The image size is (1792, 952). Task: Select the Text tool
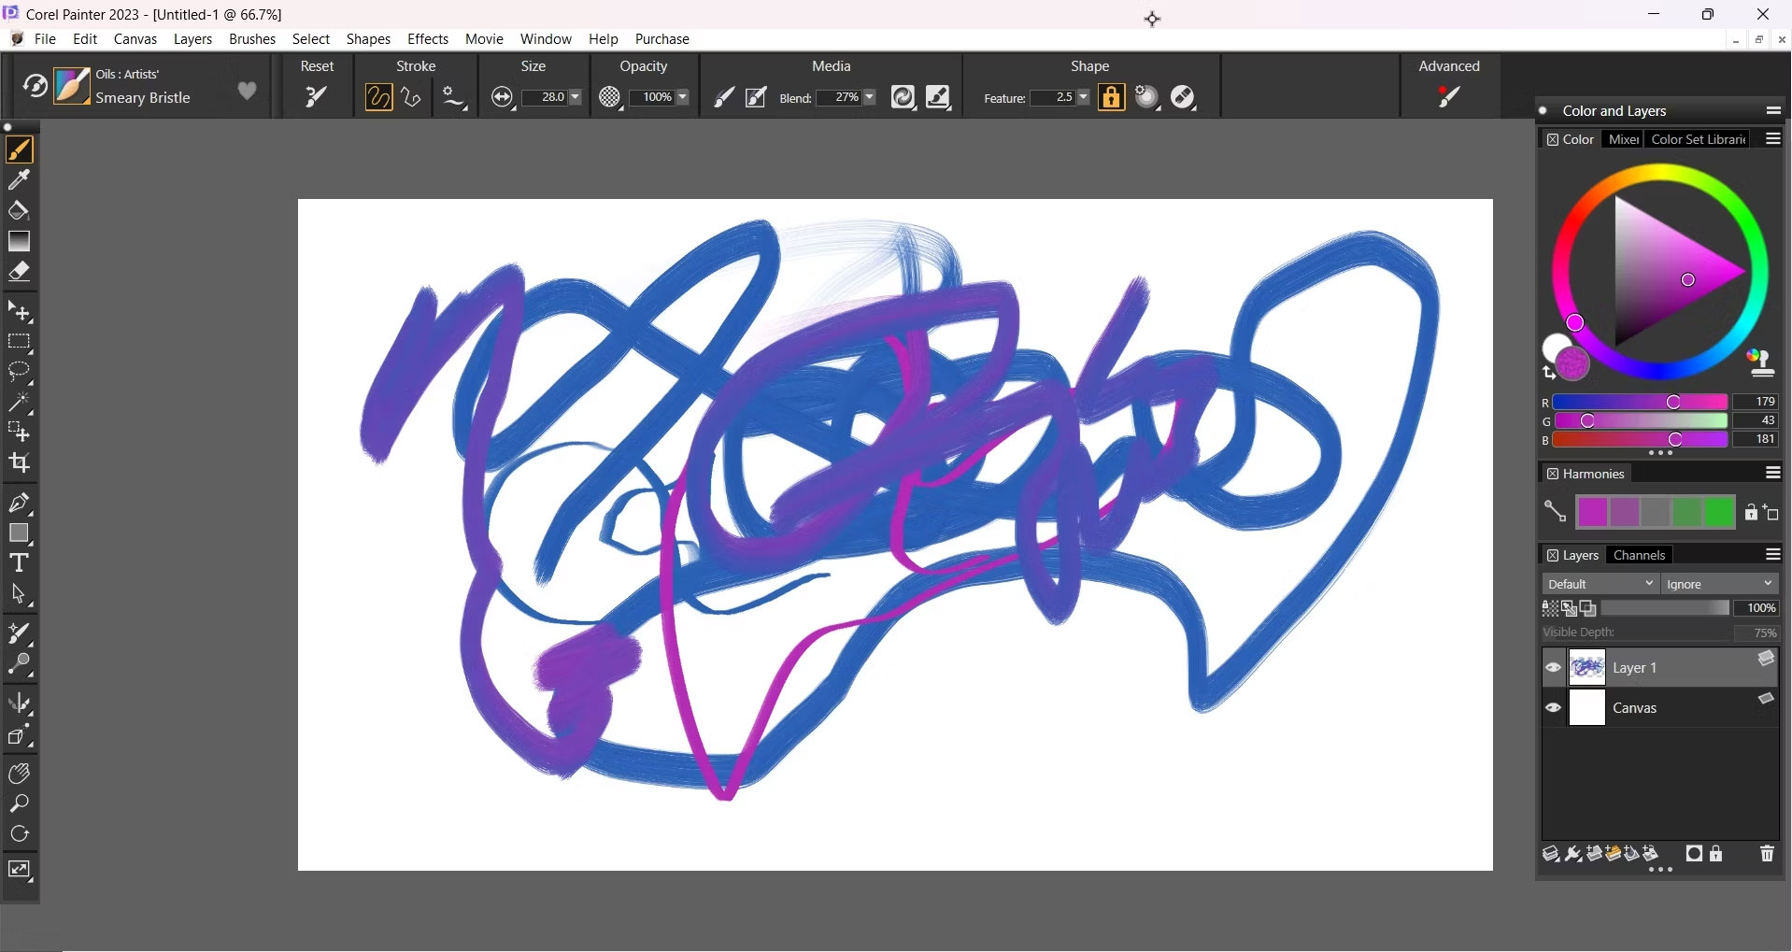pos(18,561)
